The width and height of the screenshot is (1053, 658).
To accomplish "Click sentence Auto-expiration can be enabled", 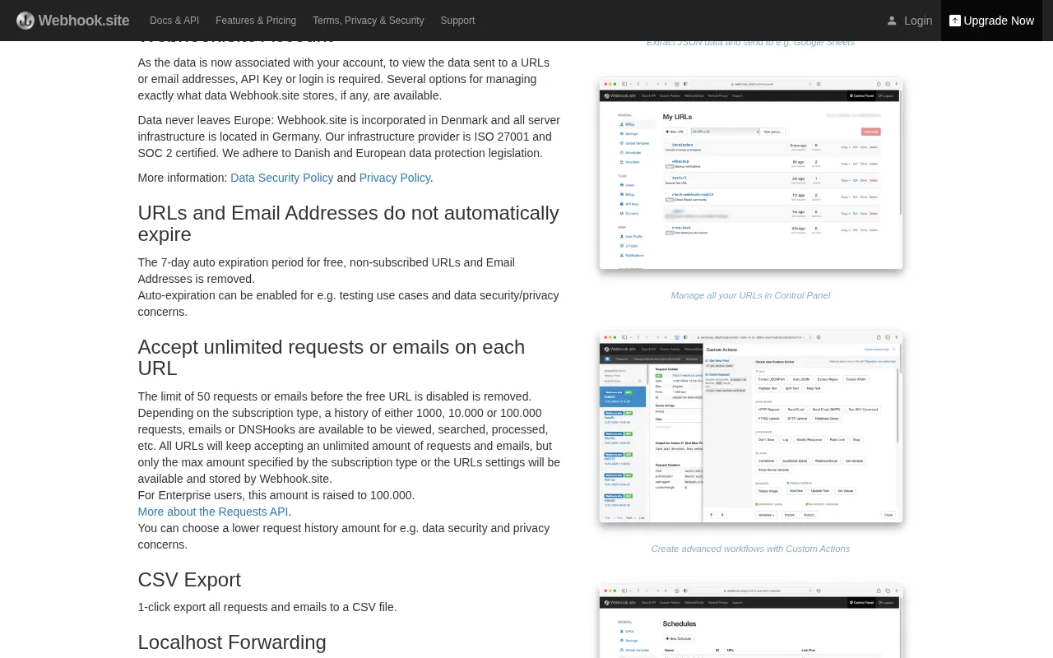I will (x=349, y=304).
